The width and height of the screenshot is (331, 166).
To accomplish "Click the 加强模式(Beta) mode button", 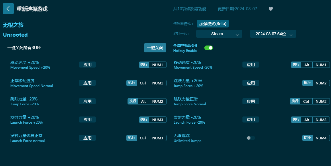I will [x=213, y=24].
